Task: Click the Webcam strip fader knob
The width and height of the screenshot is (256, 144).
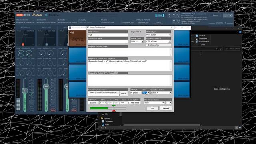Action: point(46,86)
